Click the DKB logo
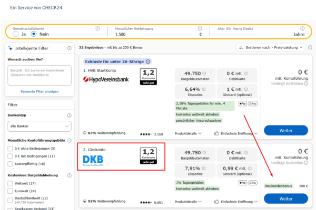316x210 pixels. [x=93, y=160]
